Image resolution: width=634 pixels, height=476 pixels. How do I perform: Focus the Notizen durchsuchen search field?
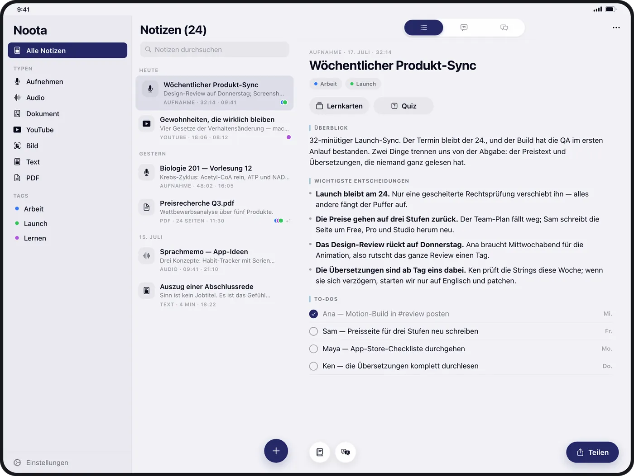(215, 50)
